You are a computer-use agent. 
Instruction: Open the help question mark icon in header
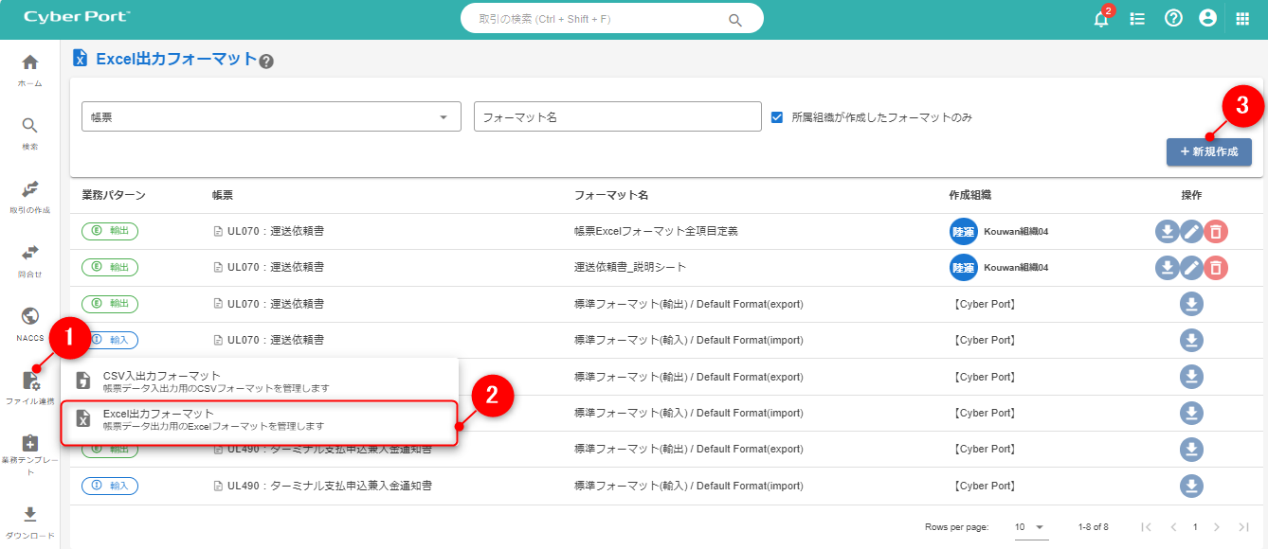click(x=1173, y=18)
